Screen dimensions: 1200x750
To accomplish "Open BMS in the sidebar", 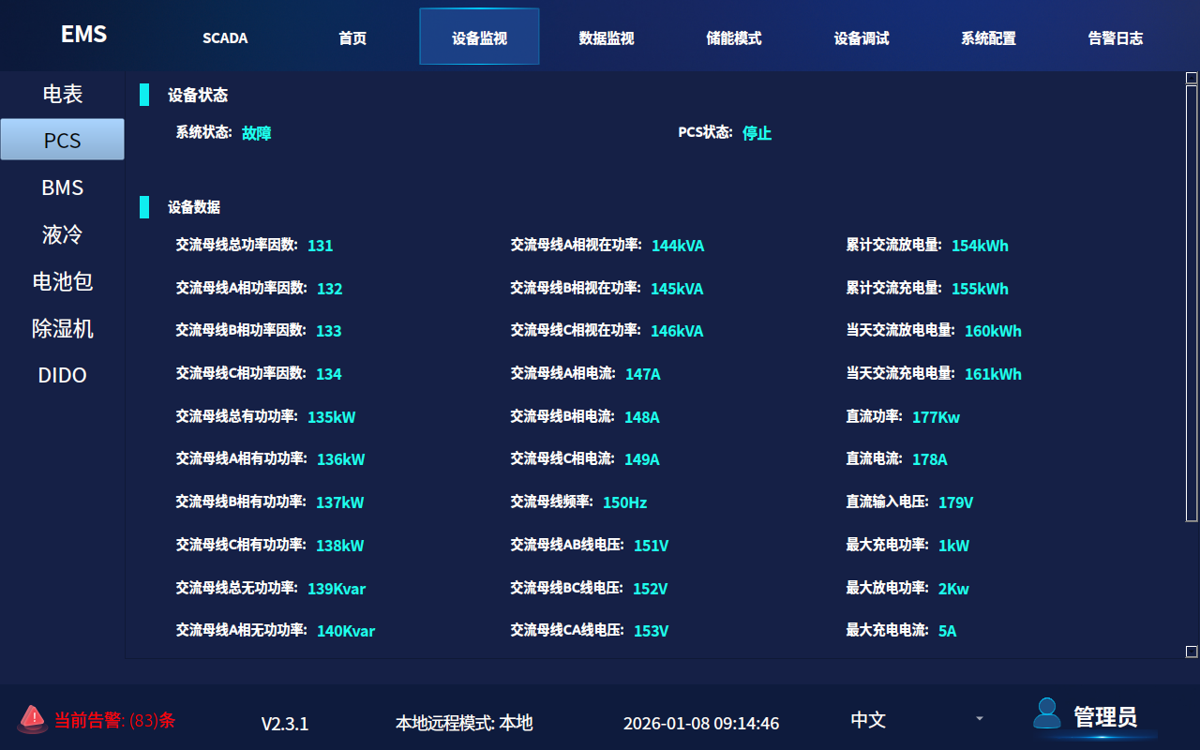I will 63,187.
